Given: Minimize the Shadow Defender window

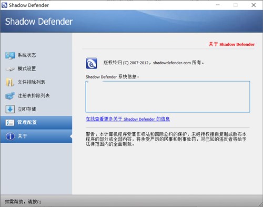Looking at the screenshot, I should 218,5.
